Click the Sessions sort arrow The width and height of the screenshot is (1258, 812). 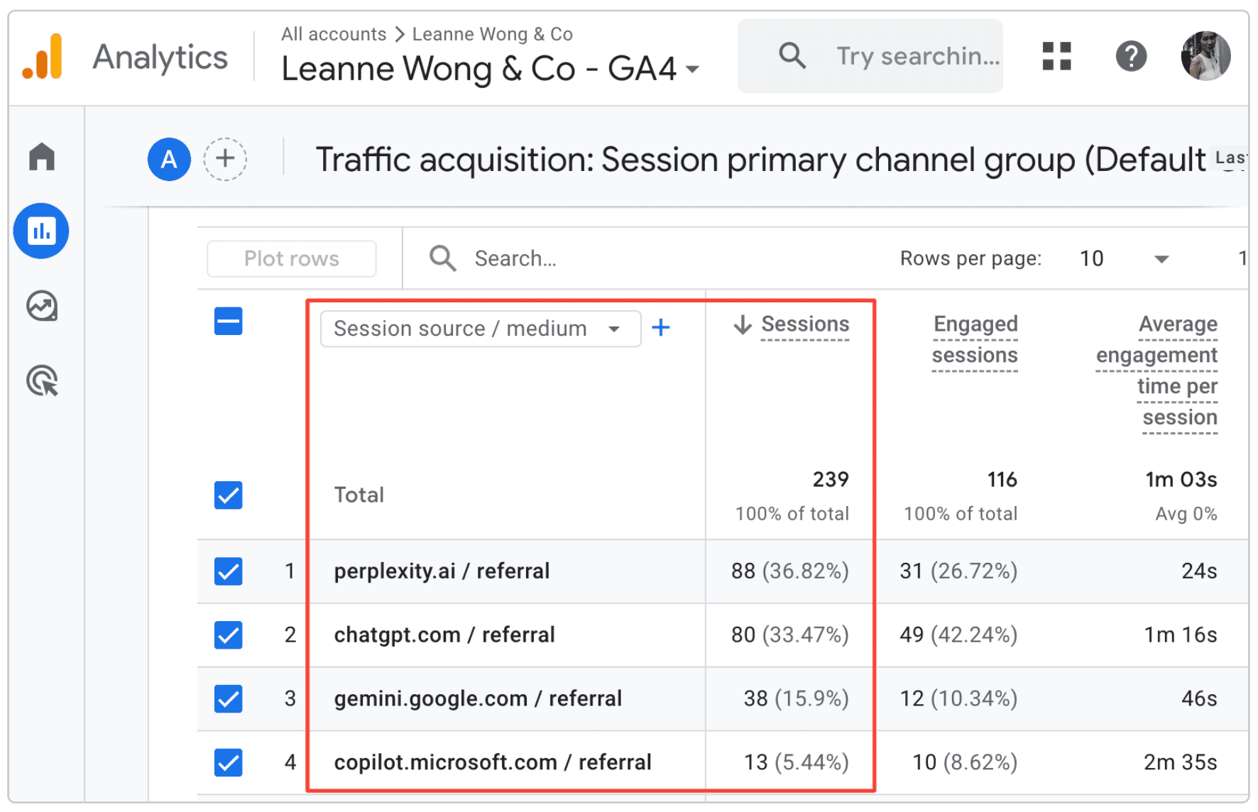[x=743, y=324]
